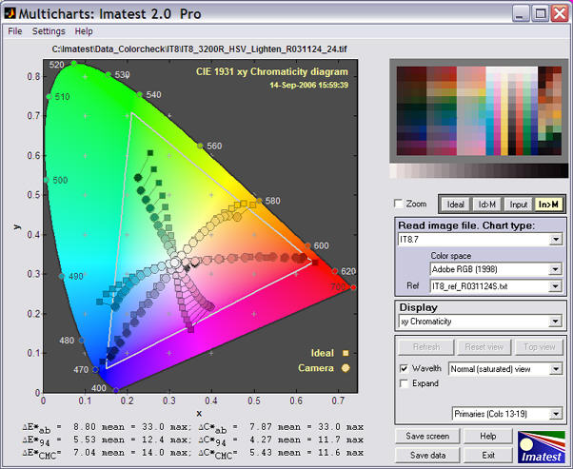
Task: Click the 540 nm wavelength marker
Action: [x=140, y=94]
